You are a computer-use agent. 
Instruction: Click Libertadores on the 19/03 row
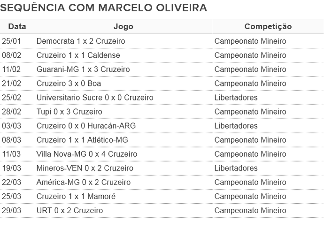[236, 168]
